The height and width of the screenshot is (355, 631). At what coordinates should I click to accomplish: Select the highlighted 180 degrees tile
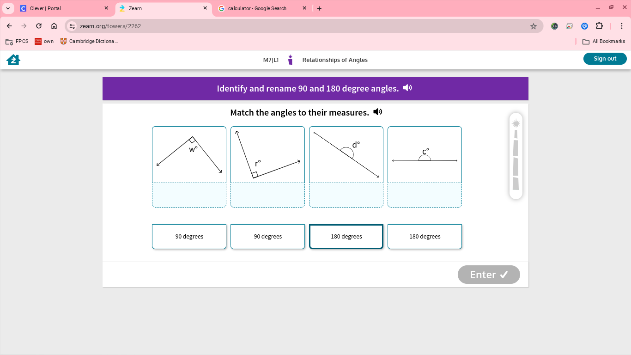tap(346, 237)
